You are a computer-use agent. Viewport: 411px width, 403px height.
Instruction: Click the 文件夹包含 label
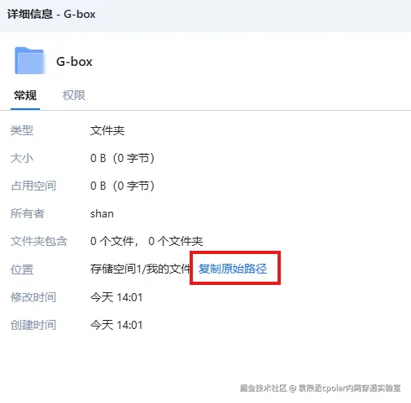[x=39, y=241]
